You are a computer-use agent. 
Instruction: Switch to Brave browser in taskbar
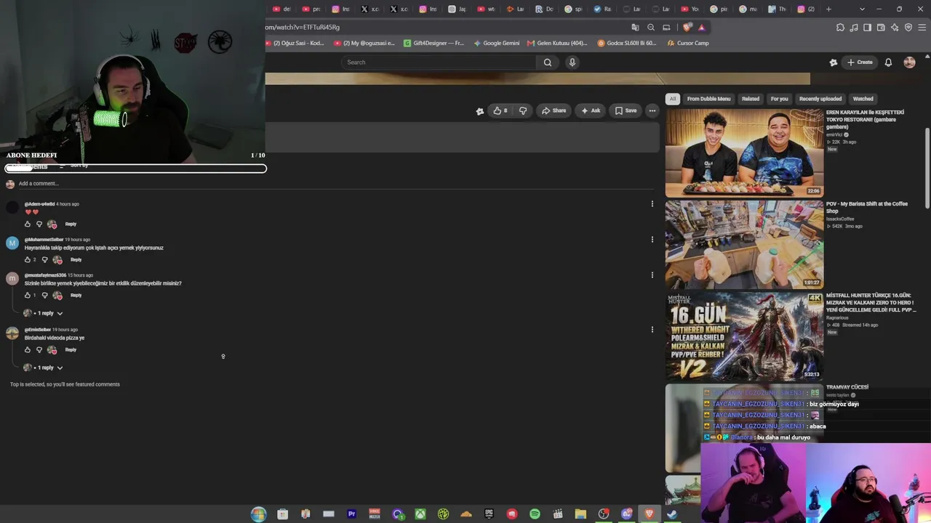pos(650,514)
